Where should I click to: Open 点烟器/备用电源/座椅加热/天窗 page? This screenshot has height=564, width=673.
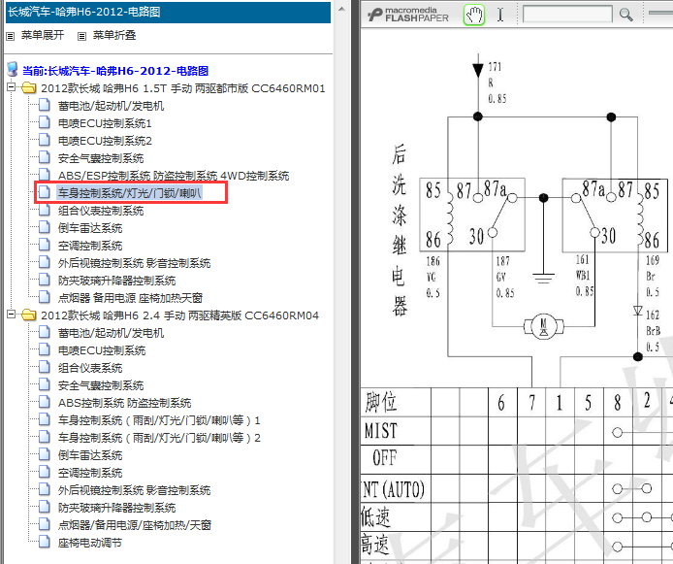pos(135,525)
